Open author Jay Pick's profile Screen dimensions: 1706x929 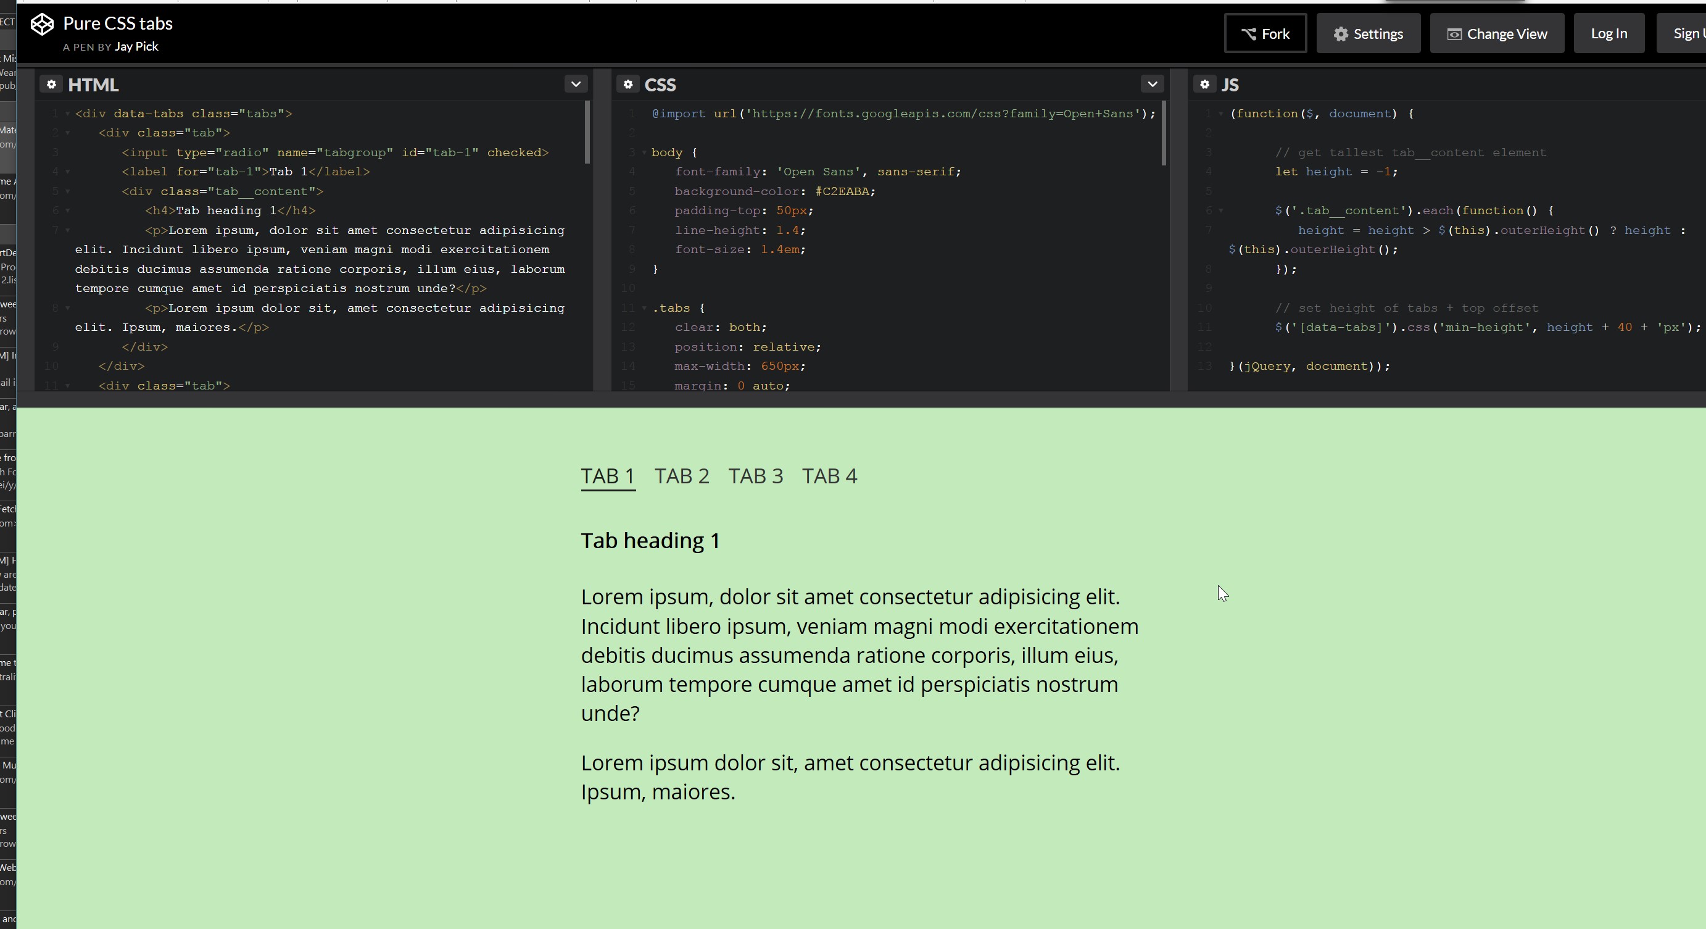coord(136,46)
